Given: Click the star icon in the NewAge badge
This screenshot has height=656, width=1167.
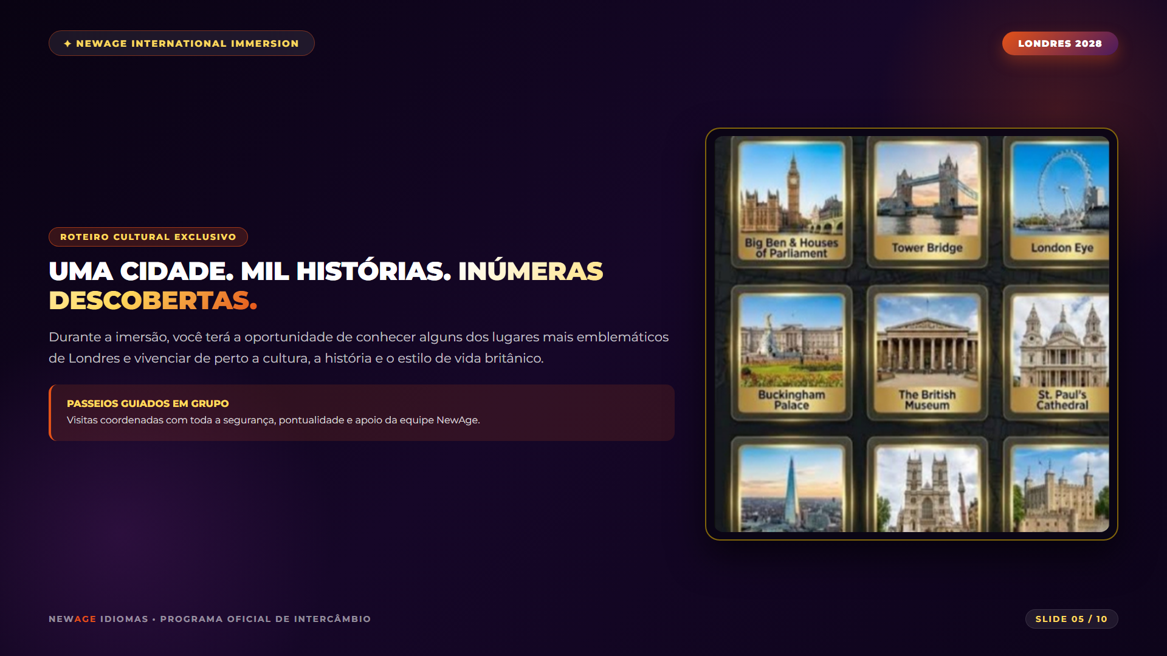Looking at the screenshot, I should click(67, 44).
